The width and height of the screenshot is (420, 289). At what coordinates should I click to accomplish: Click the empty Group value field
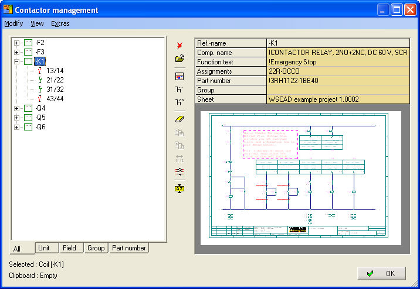338,90
